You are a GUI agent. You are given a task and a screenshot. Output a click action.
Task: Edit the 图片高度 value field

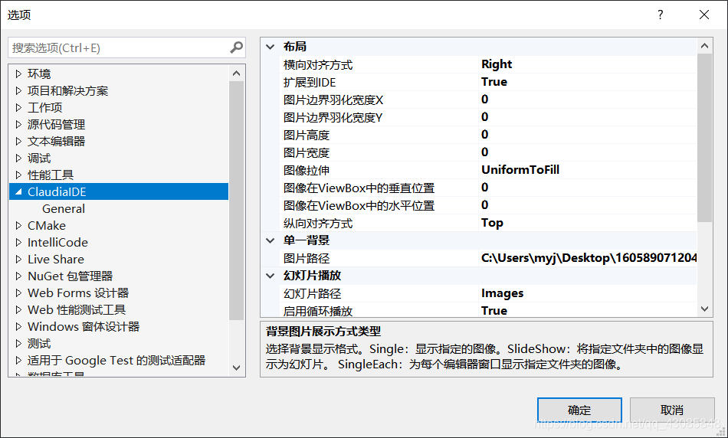(x=587, y=135)
